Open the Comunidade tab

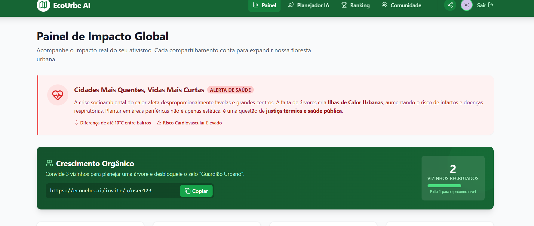pos(401,5)
